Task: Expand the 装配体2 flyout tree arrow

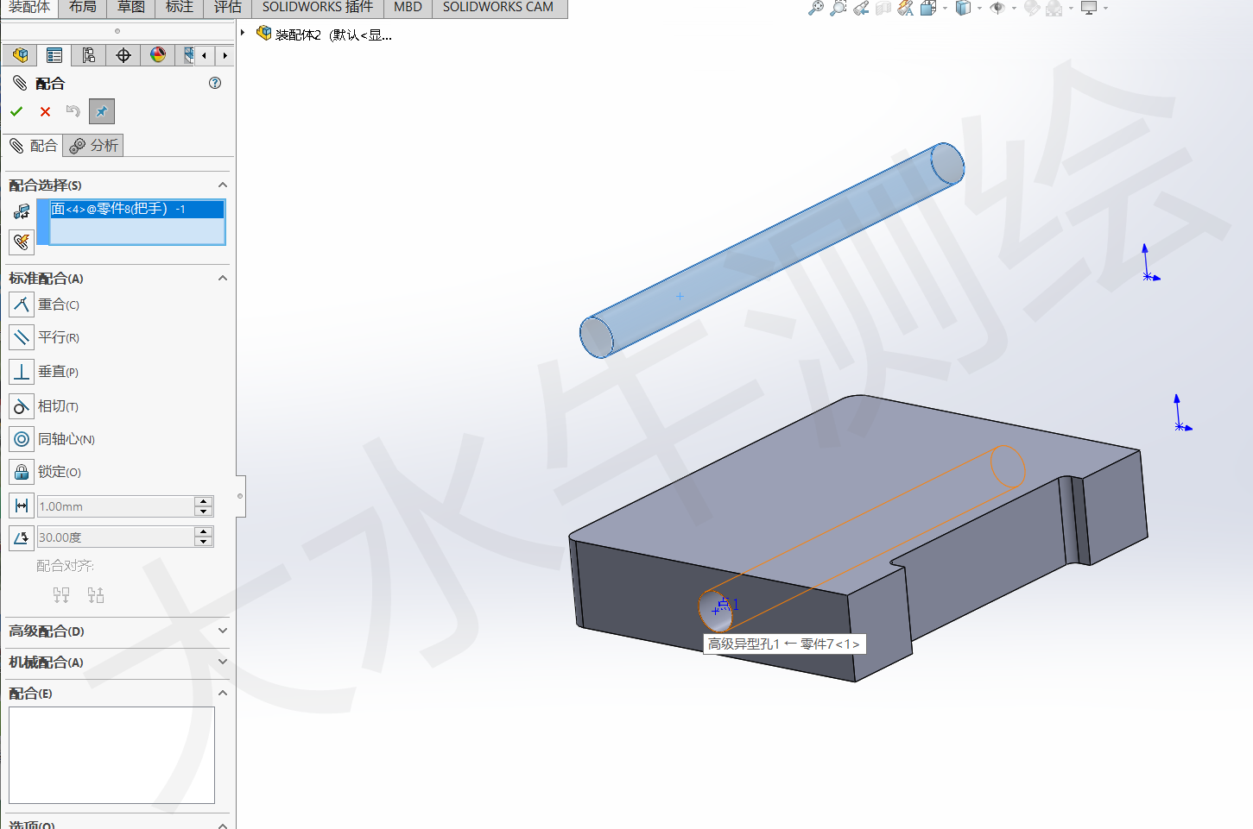Action: pyautogui.click(x=243, y=34)
